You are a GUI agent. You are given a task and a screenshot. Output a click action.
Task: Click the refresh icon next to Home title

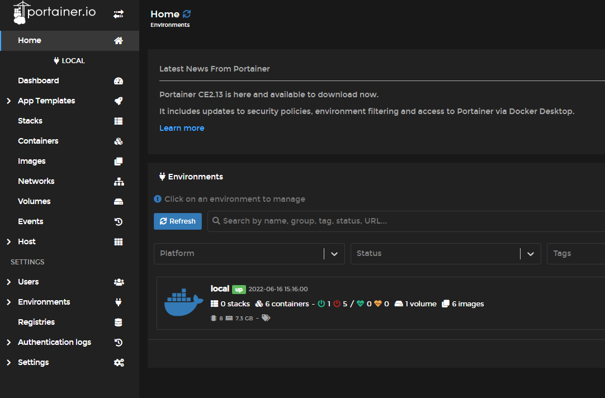tap(187, 14)
